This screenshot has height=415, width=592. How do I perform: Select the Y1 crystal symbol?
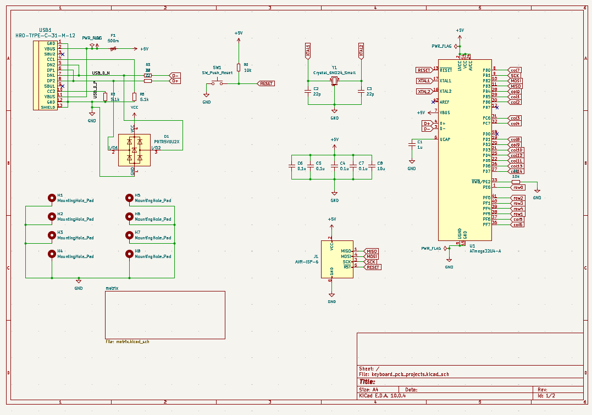[335, 81]
